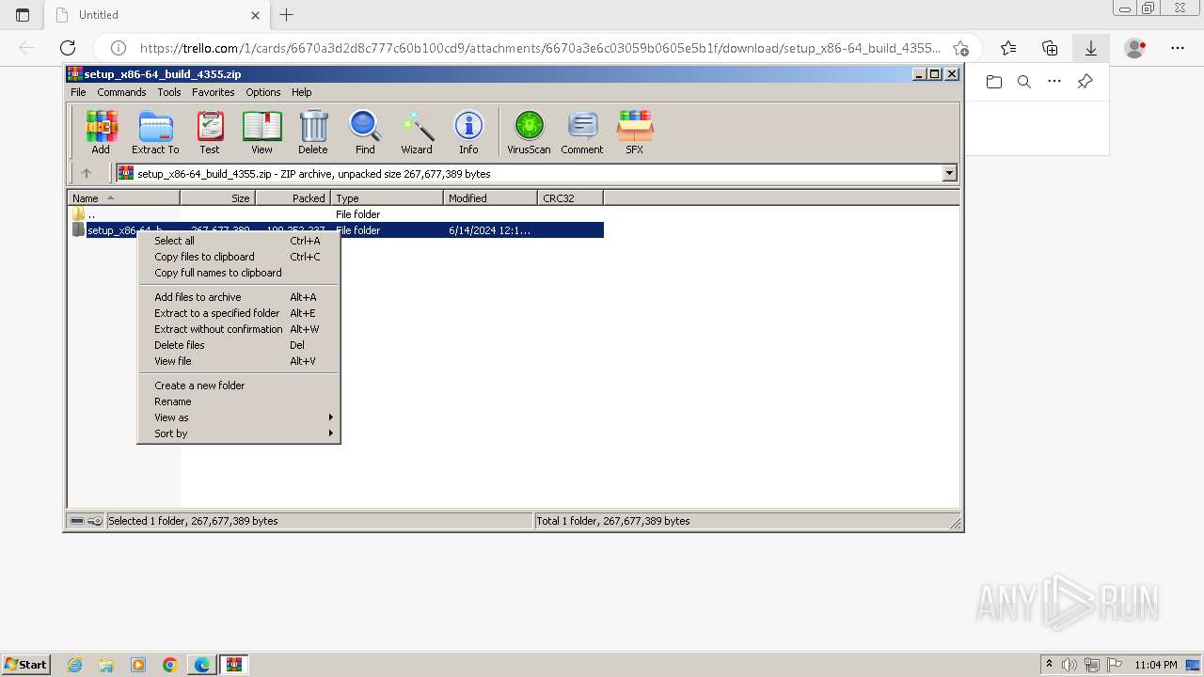This screenshot has width=1204, height=677.
Task: Expand the View as submenu
Action: 239,417
